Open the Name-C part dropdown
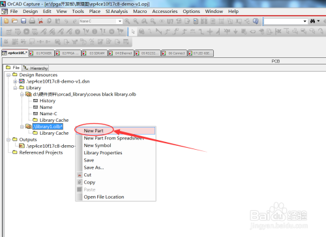 pos(120,21)
